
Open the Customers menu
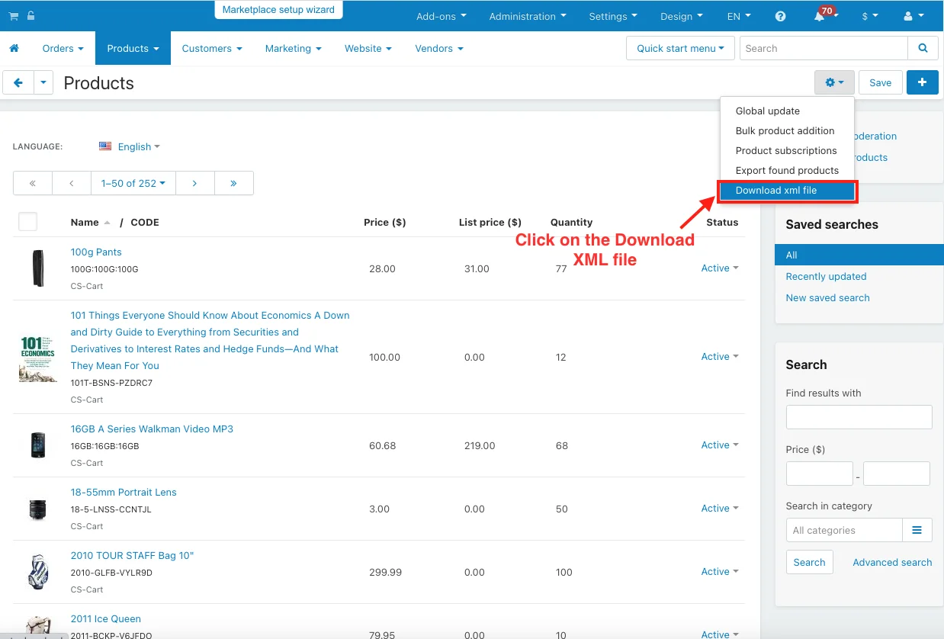(x=212, y=48)
